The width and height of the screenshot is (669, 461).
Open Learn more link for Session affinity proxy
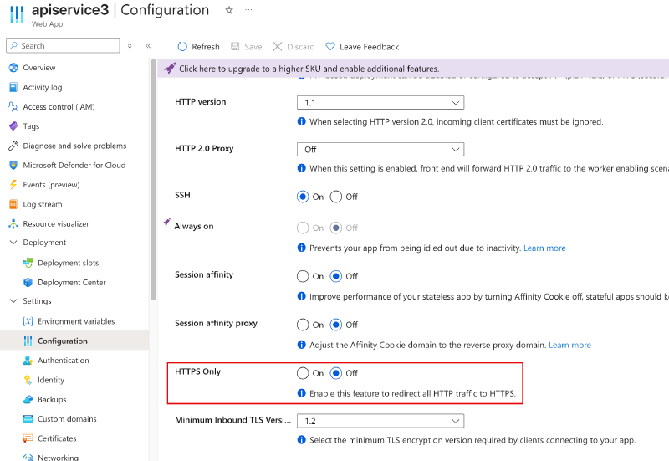coord(569,345)
